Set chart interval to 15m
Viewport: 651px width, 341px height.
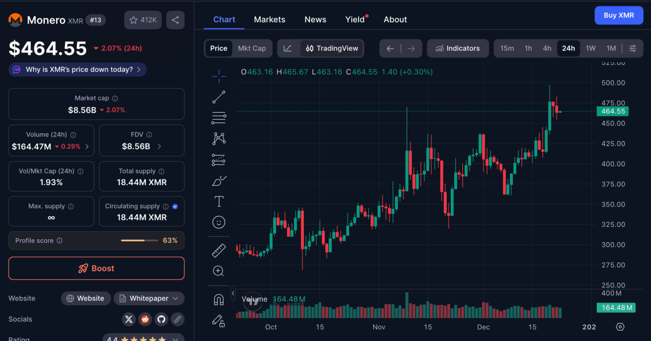pos(507,48)
